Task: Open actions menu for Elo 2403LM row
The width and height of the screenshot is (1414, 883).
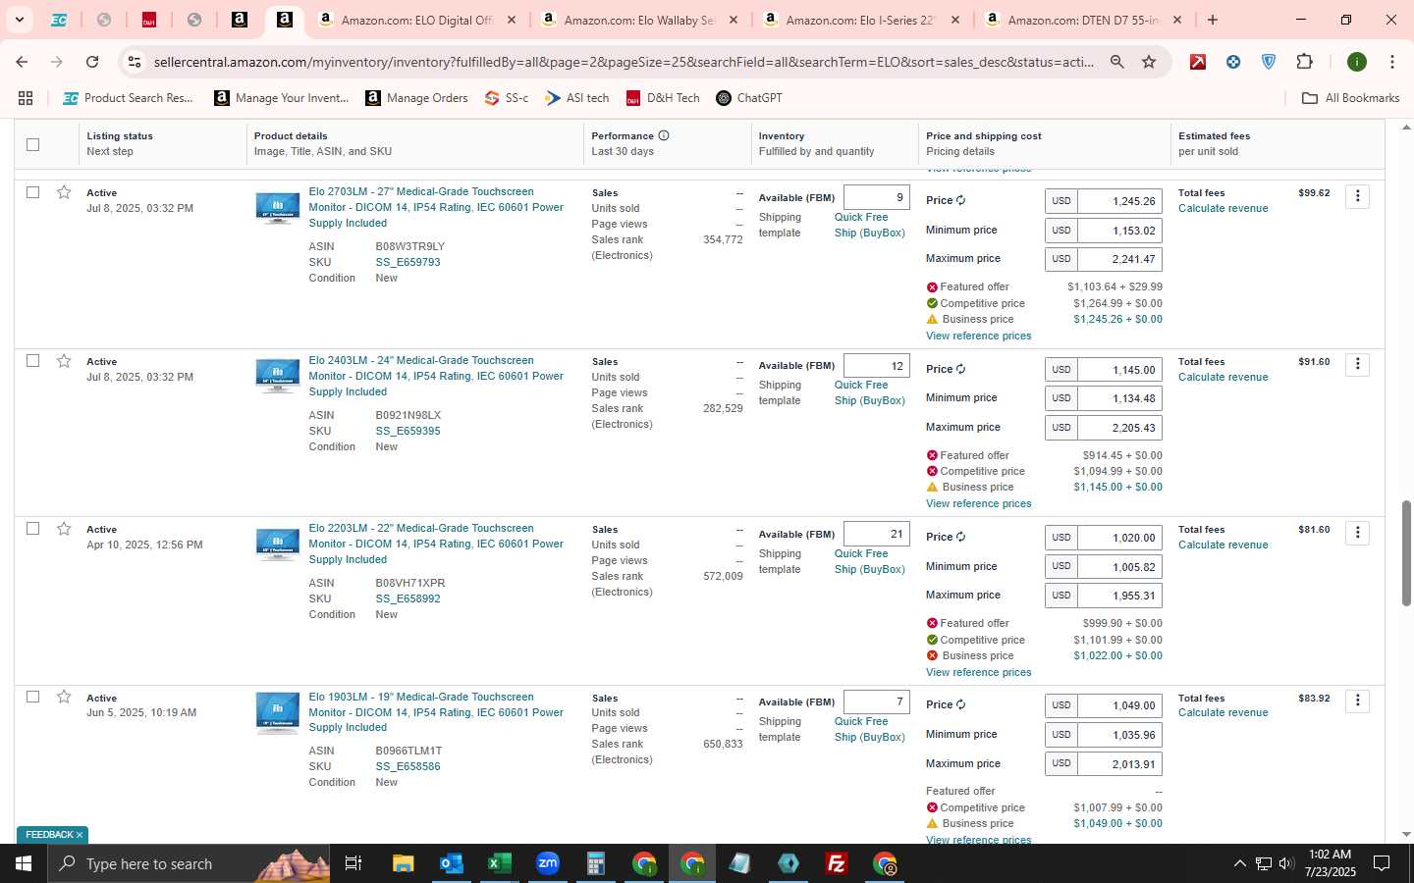Action: click(1357, 364)
